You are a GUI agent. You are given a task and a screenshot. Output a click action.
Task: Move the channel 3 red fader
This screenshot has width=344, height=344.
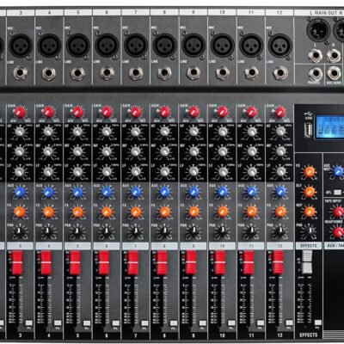pyautogui.click(x=17, y=262)
